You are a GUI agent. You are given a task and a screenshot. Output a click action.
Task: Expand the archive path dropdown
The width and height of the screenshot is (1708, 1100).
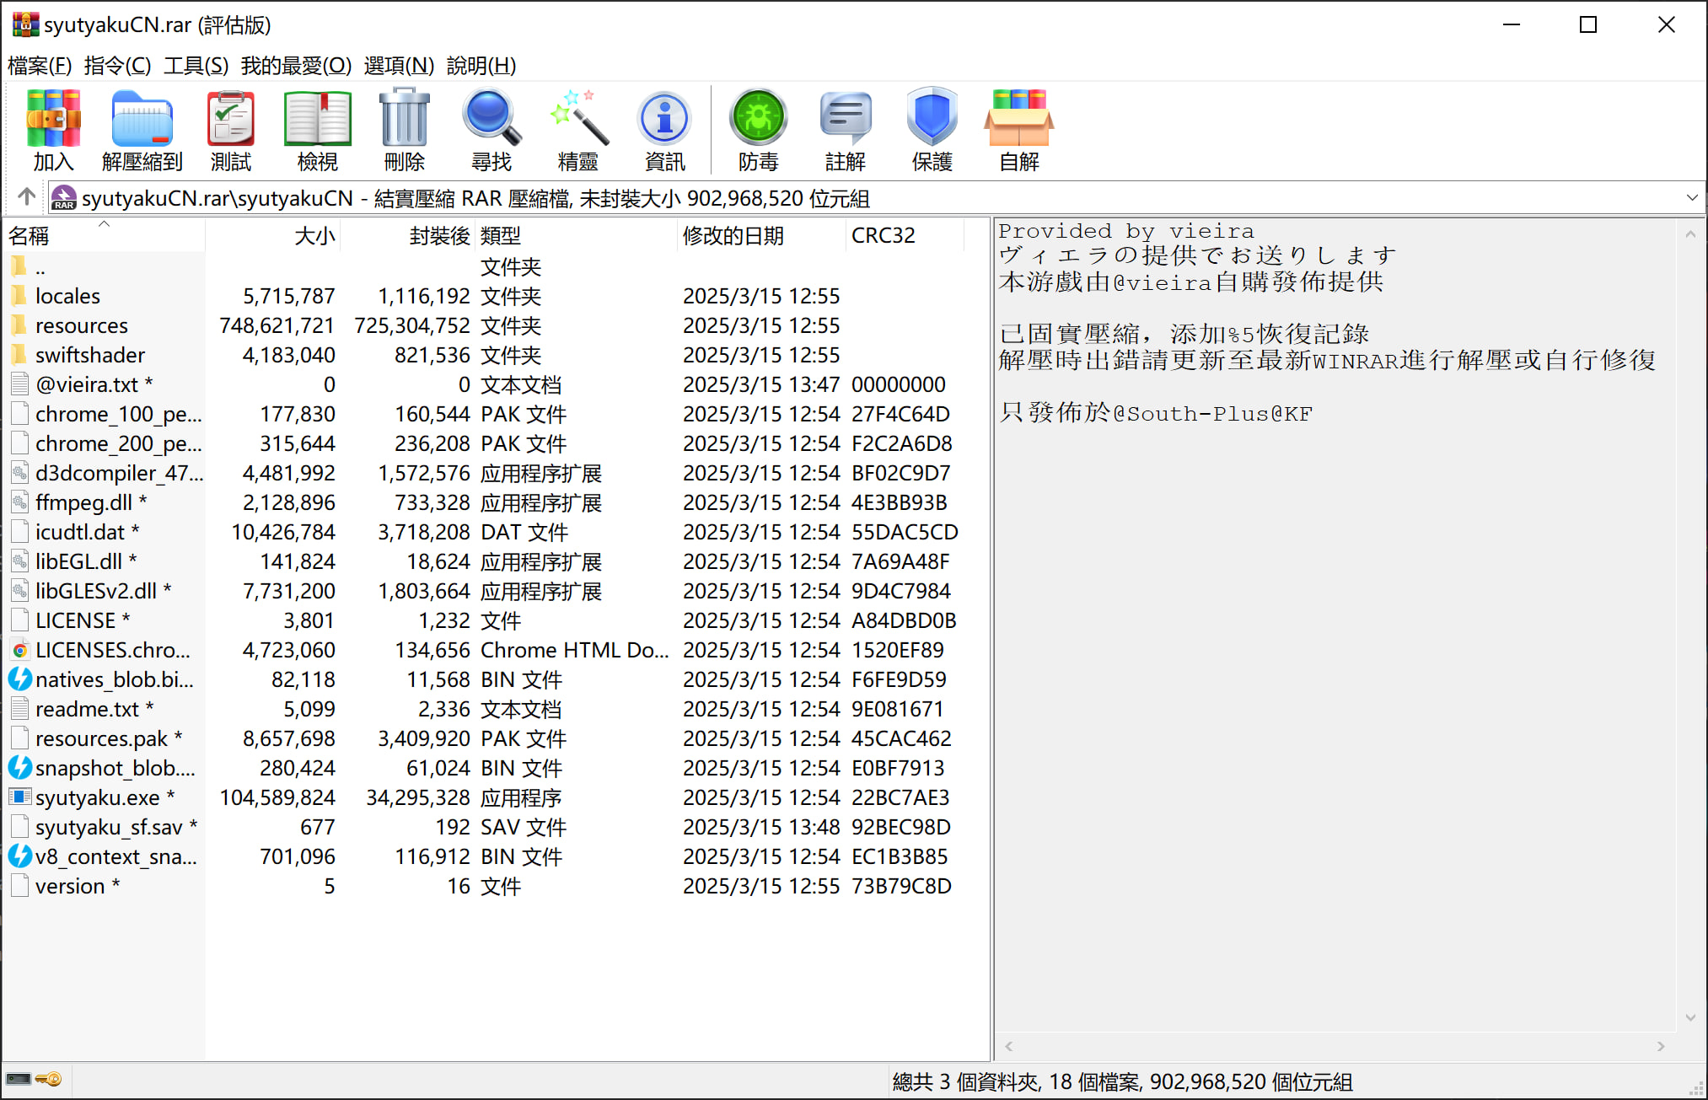click(1691, 198)
